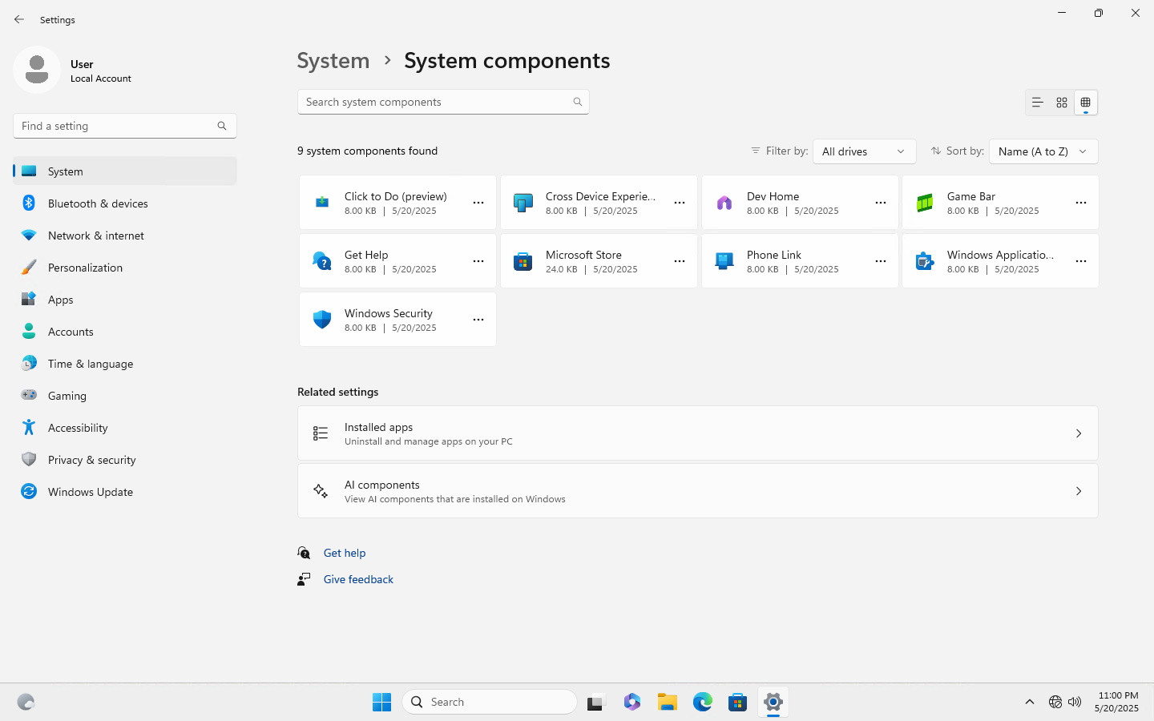Open more options for Cross Device Experience
The width and height of the screenshot is (1154, 721).
coord(680,203)
